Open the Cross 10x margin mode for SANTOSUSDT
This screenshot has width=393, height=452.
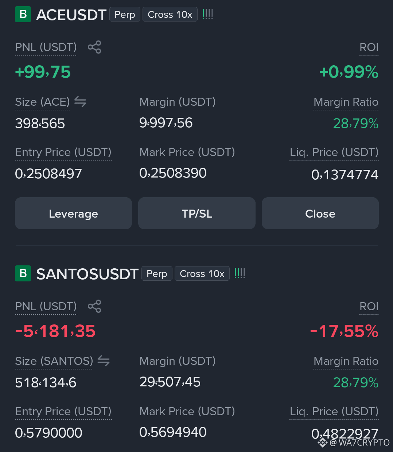(202, 274)
